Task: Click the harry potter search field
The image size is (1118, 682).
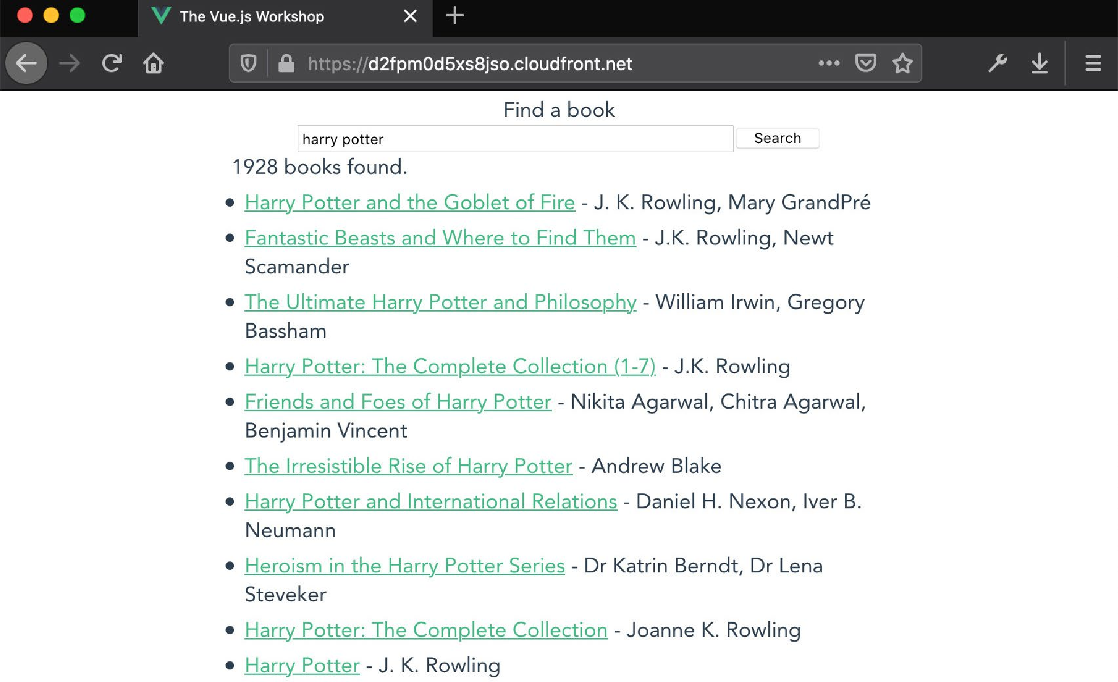Action: 515,139
